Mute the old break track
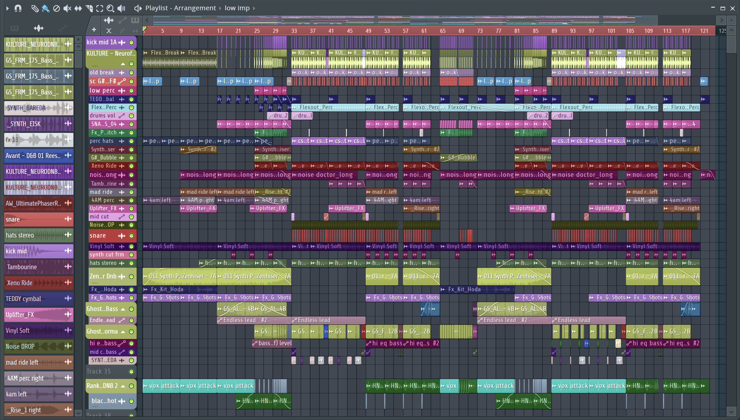The width and height of the screenshot is (740, 420). tap(132, 73)
